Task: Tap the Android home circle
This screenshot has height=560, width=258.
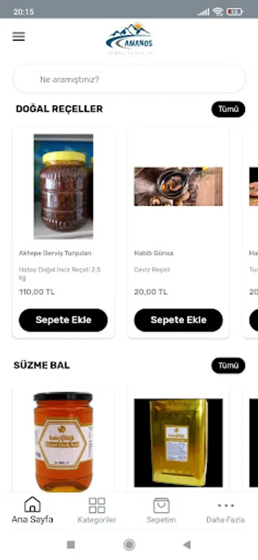Action: point(129,544)
